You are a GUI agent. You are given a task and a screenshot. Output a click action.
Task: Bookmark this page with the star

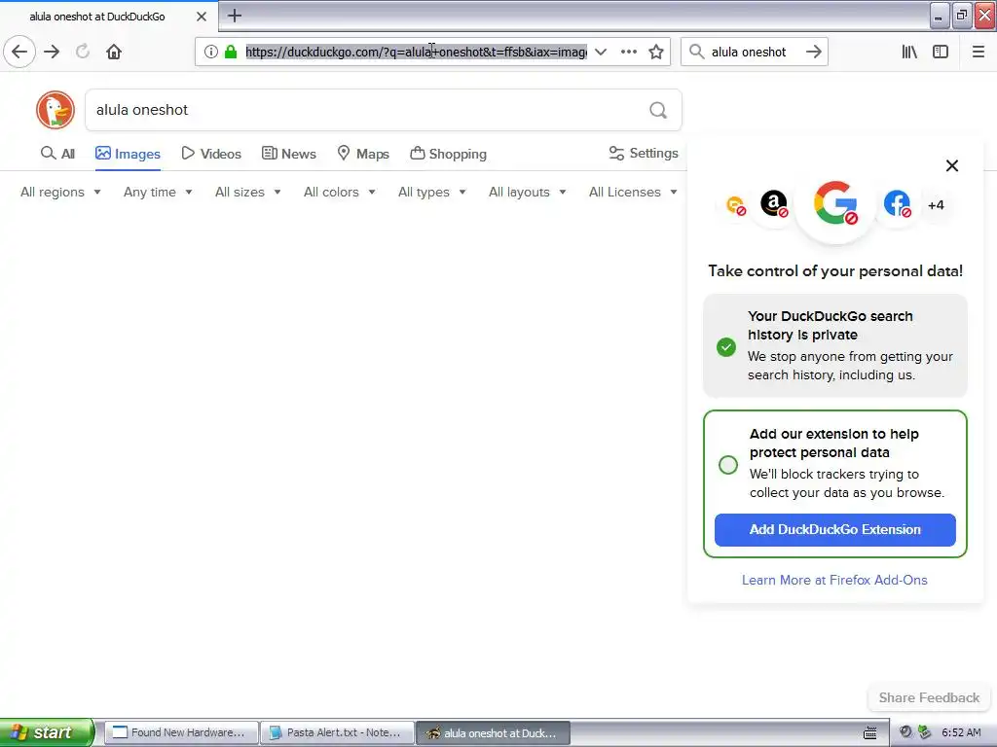(656, 52)
